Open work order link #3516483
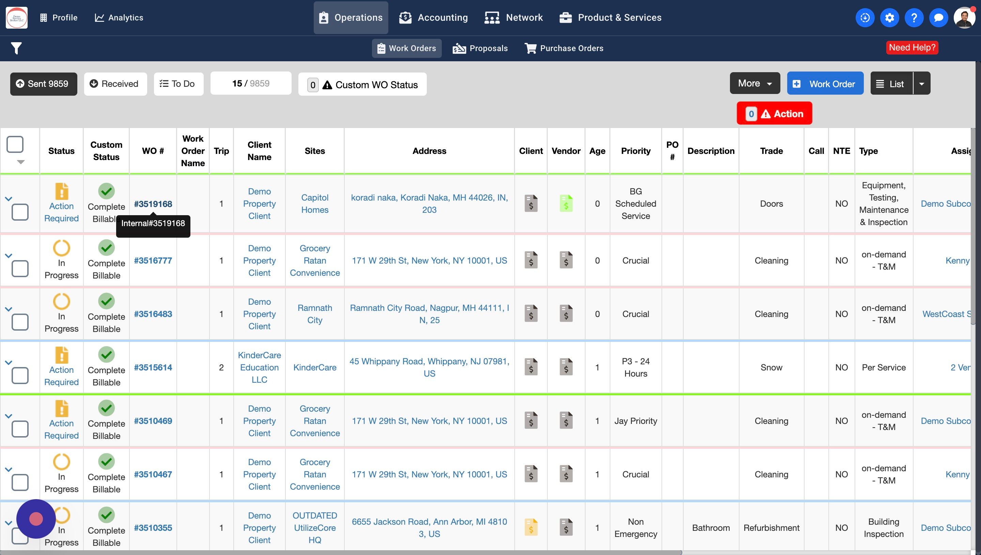Image resolution: width=981 pixels, height=555 pixels. click(153, 314)
